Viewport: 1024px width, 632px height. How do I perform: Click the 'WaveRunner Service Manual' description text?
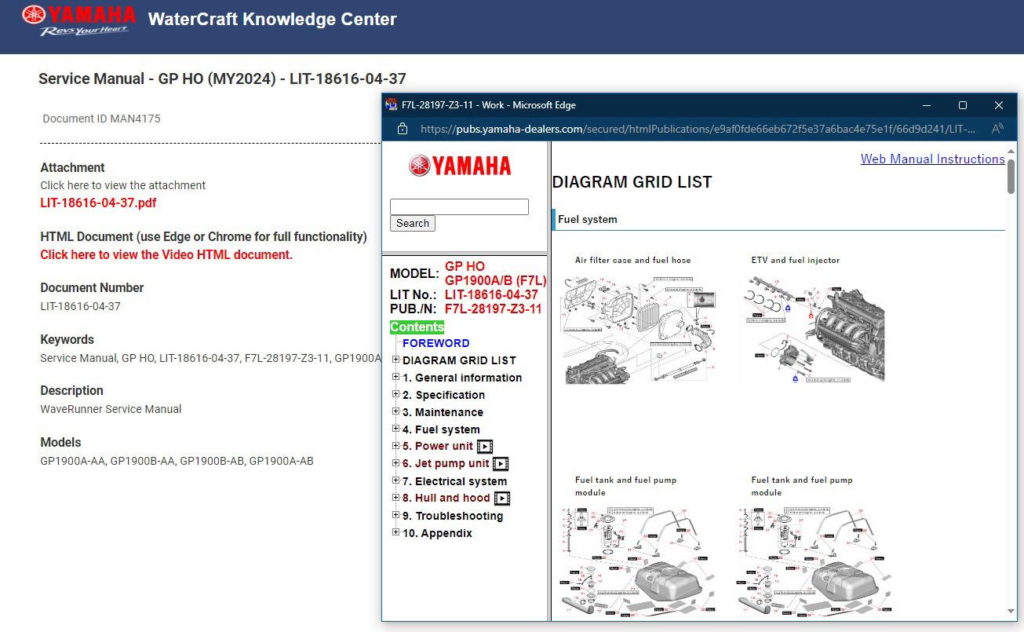(111, 409)
